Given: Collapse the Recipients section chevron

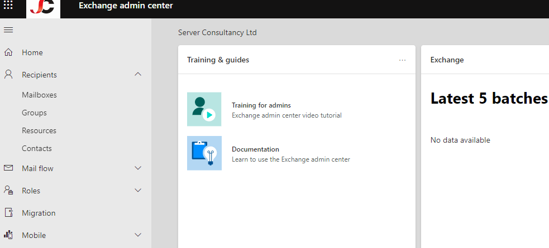Looking at the screenshot, I should click(x=138, y=75).
